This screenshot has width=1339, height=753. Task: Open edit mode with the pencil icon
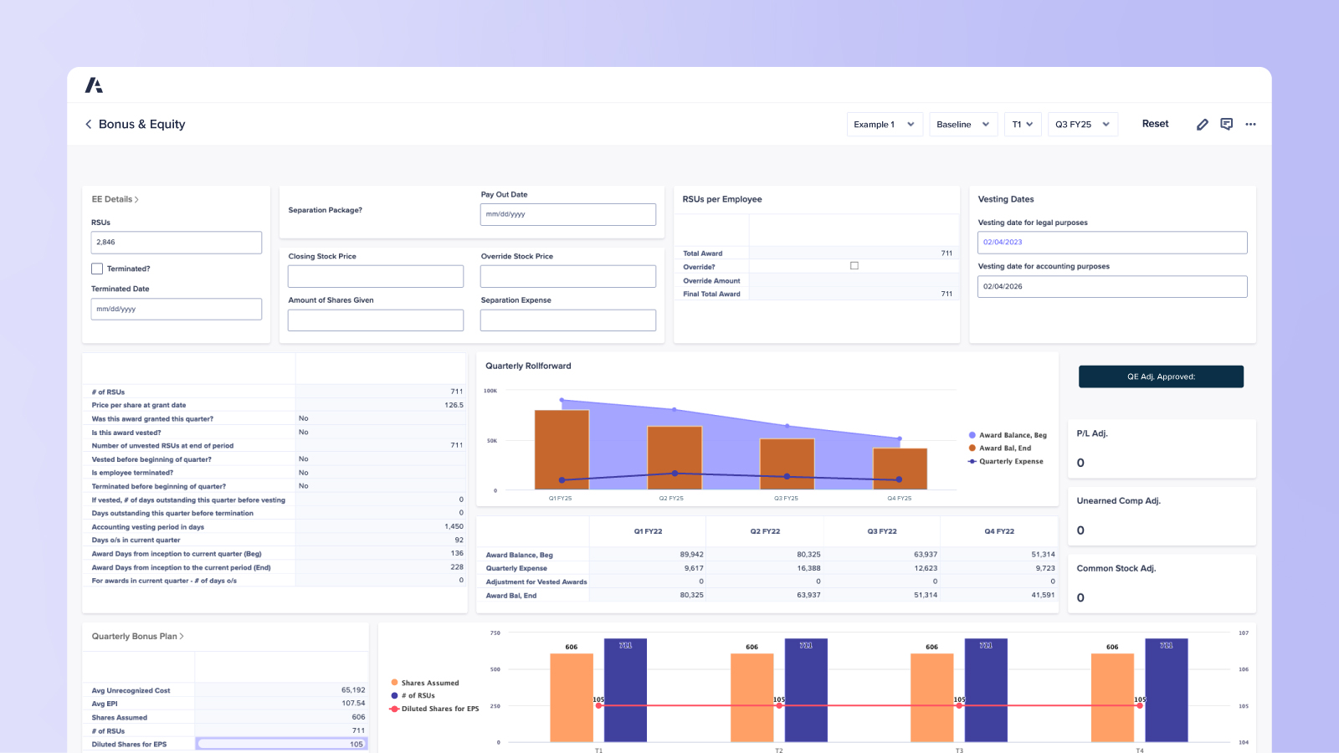pos(1203,124)
